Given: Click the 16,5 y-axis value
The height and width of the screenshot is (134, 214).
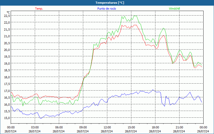Looking at the screenshot, I should pyautogui.click(x=7, y=98).
